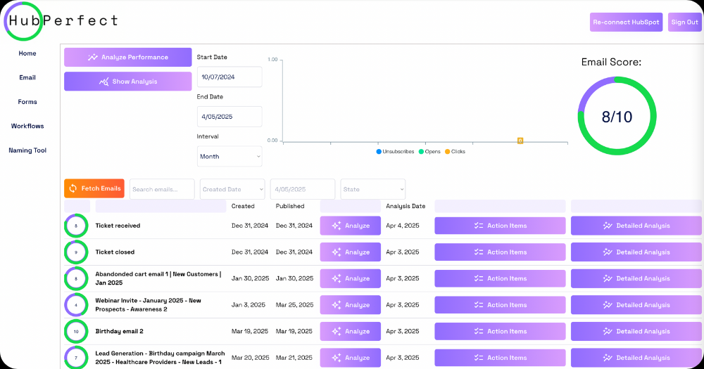The width and height of the screenshot is (704, 369).
Task: Expand the Created Date filter dropdown
Action: 232,189
